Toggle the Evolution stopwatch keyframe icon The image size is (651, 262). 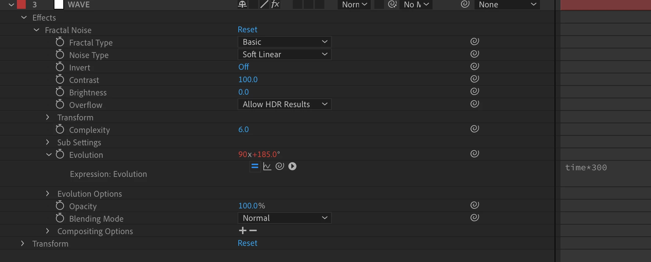(x=60, y=154)
